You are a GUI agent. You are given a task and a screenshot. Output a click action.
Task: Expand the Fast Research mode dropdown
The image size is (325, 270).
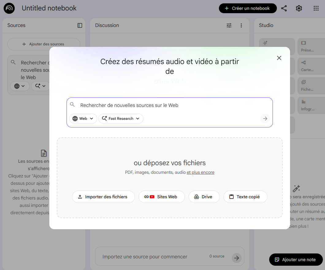121,119
